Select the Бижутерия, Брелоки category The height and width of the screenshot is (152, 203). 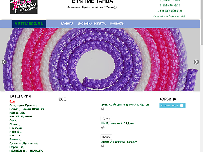pyautogui.click(x=23, y=105)
